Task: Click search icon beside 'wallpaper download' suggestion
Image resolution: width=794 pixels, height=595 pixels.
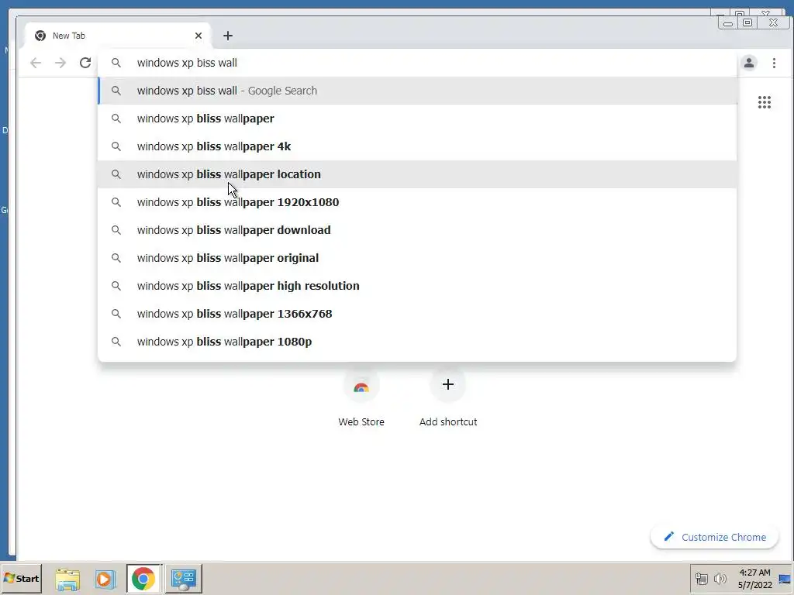Action: coord(116,230)
